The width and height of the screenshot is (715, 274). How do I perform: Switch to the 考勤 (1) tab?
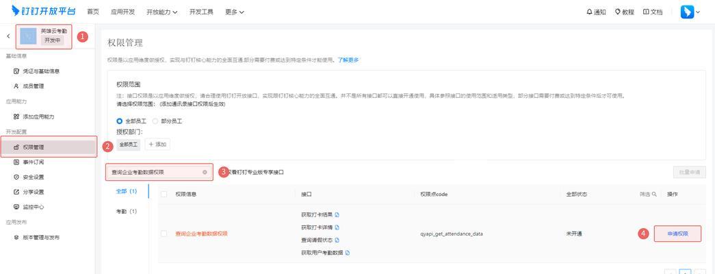click(x=127, y=212)
